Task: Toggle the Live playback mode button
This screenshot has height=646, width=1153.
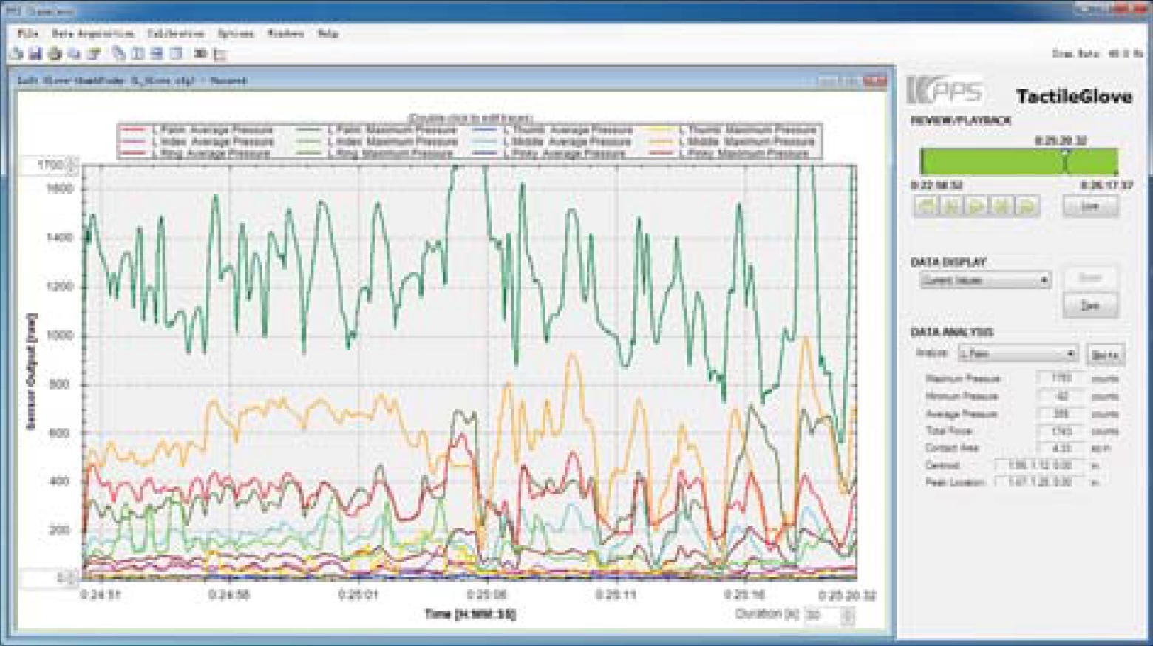Action: click(x=1092, y=207)
